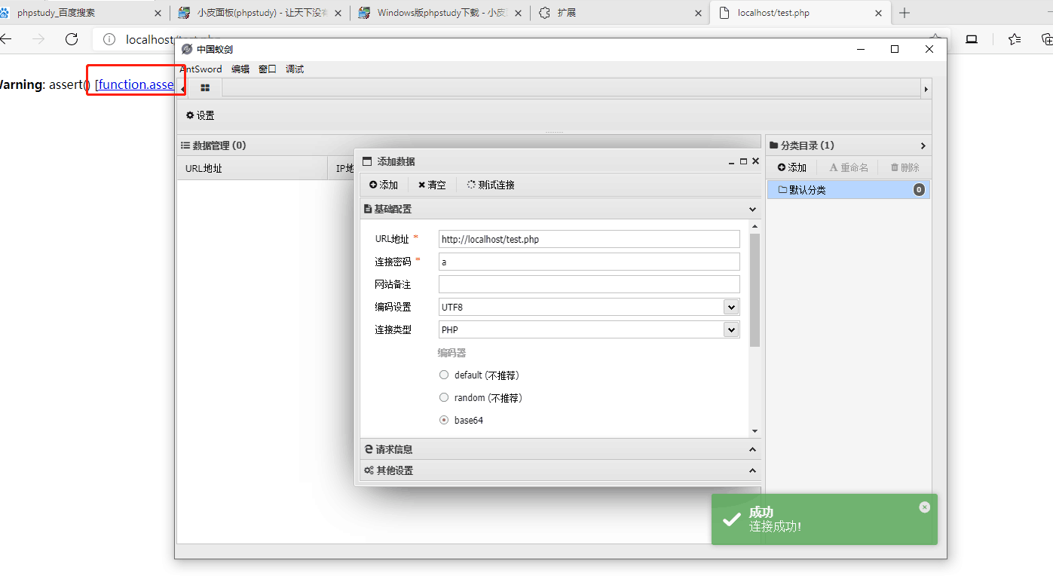The image size is (1053, 588).
Task: Focus the URL地址 input field
Action: (x=589, y=239)
